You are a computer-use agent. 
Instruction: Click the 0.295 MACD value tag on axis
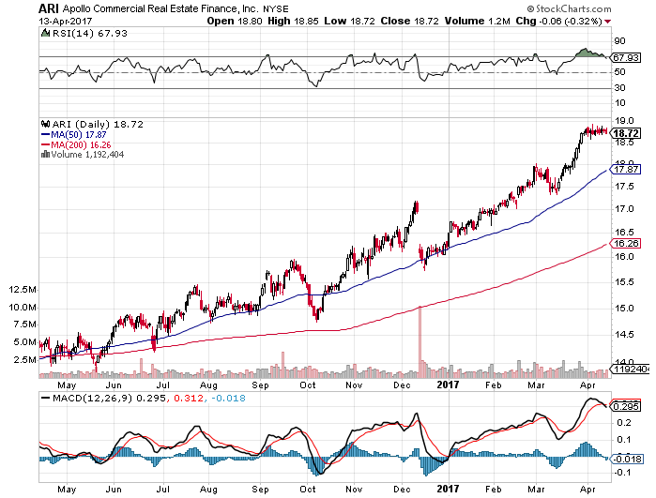(x=626, y=406)
